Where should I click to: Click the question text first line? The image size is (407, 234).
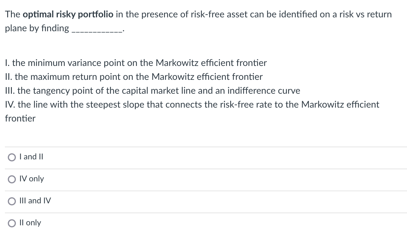[198, 14]
